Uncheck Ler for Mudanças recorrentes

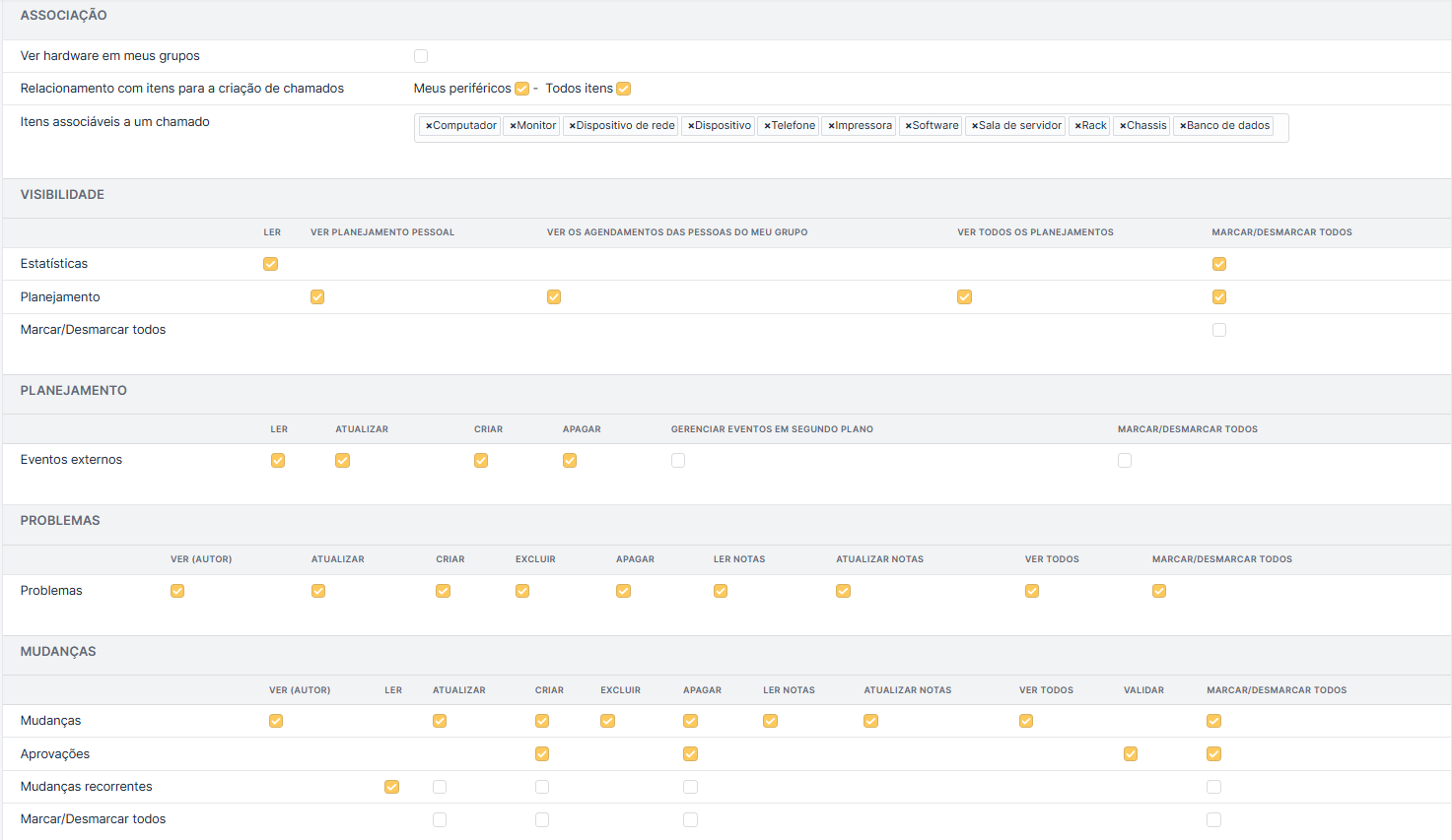pos(391,787)
